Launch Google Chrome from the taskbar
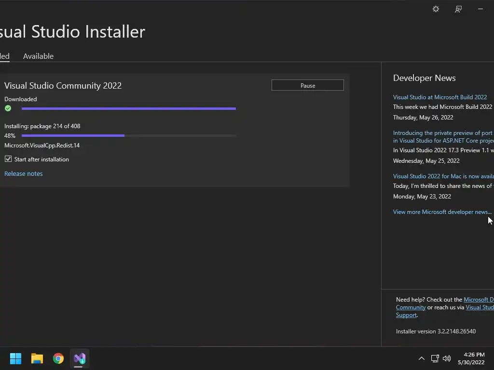The width and height of the screenshot is (494, 370). (x=58, y=358)
